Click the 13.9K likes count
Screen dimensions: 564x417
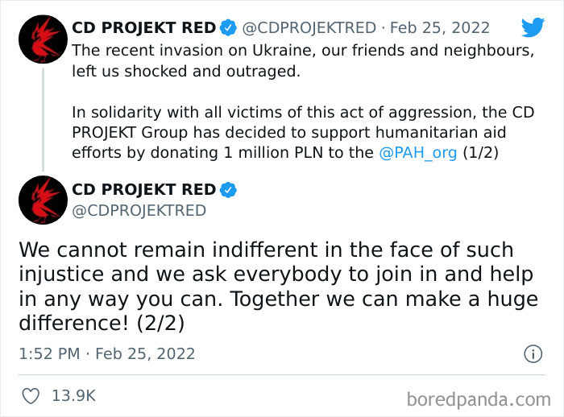coord(74,396)
